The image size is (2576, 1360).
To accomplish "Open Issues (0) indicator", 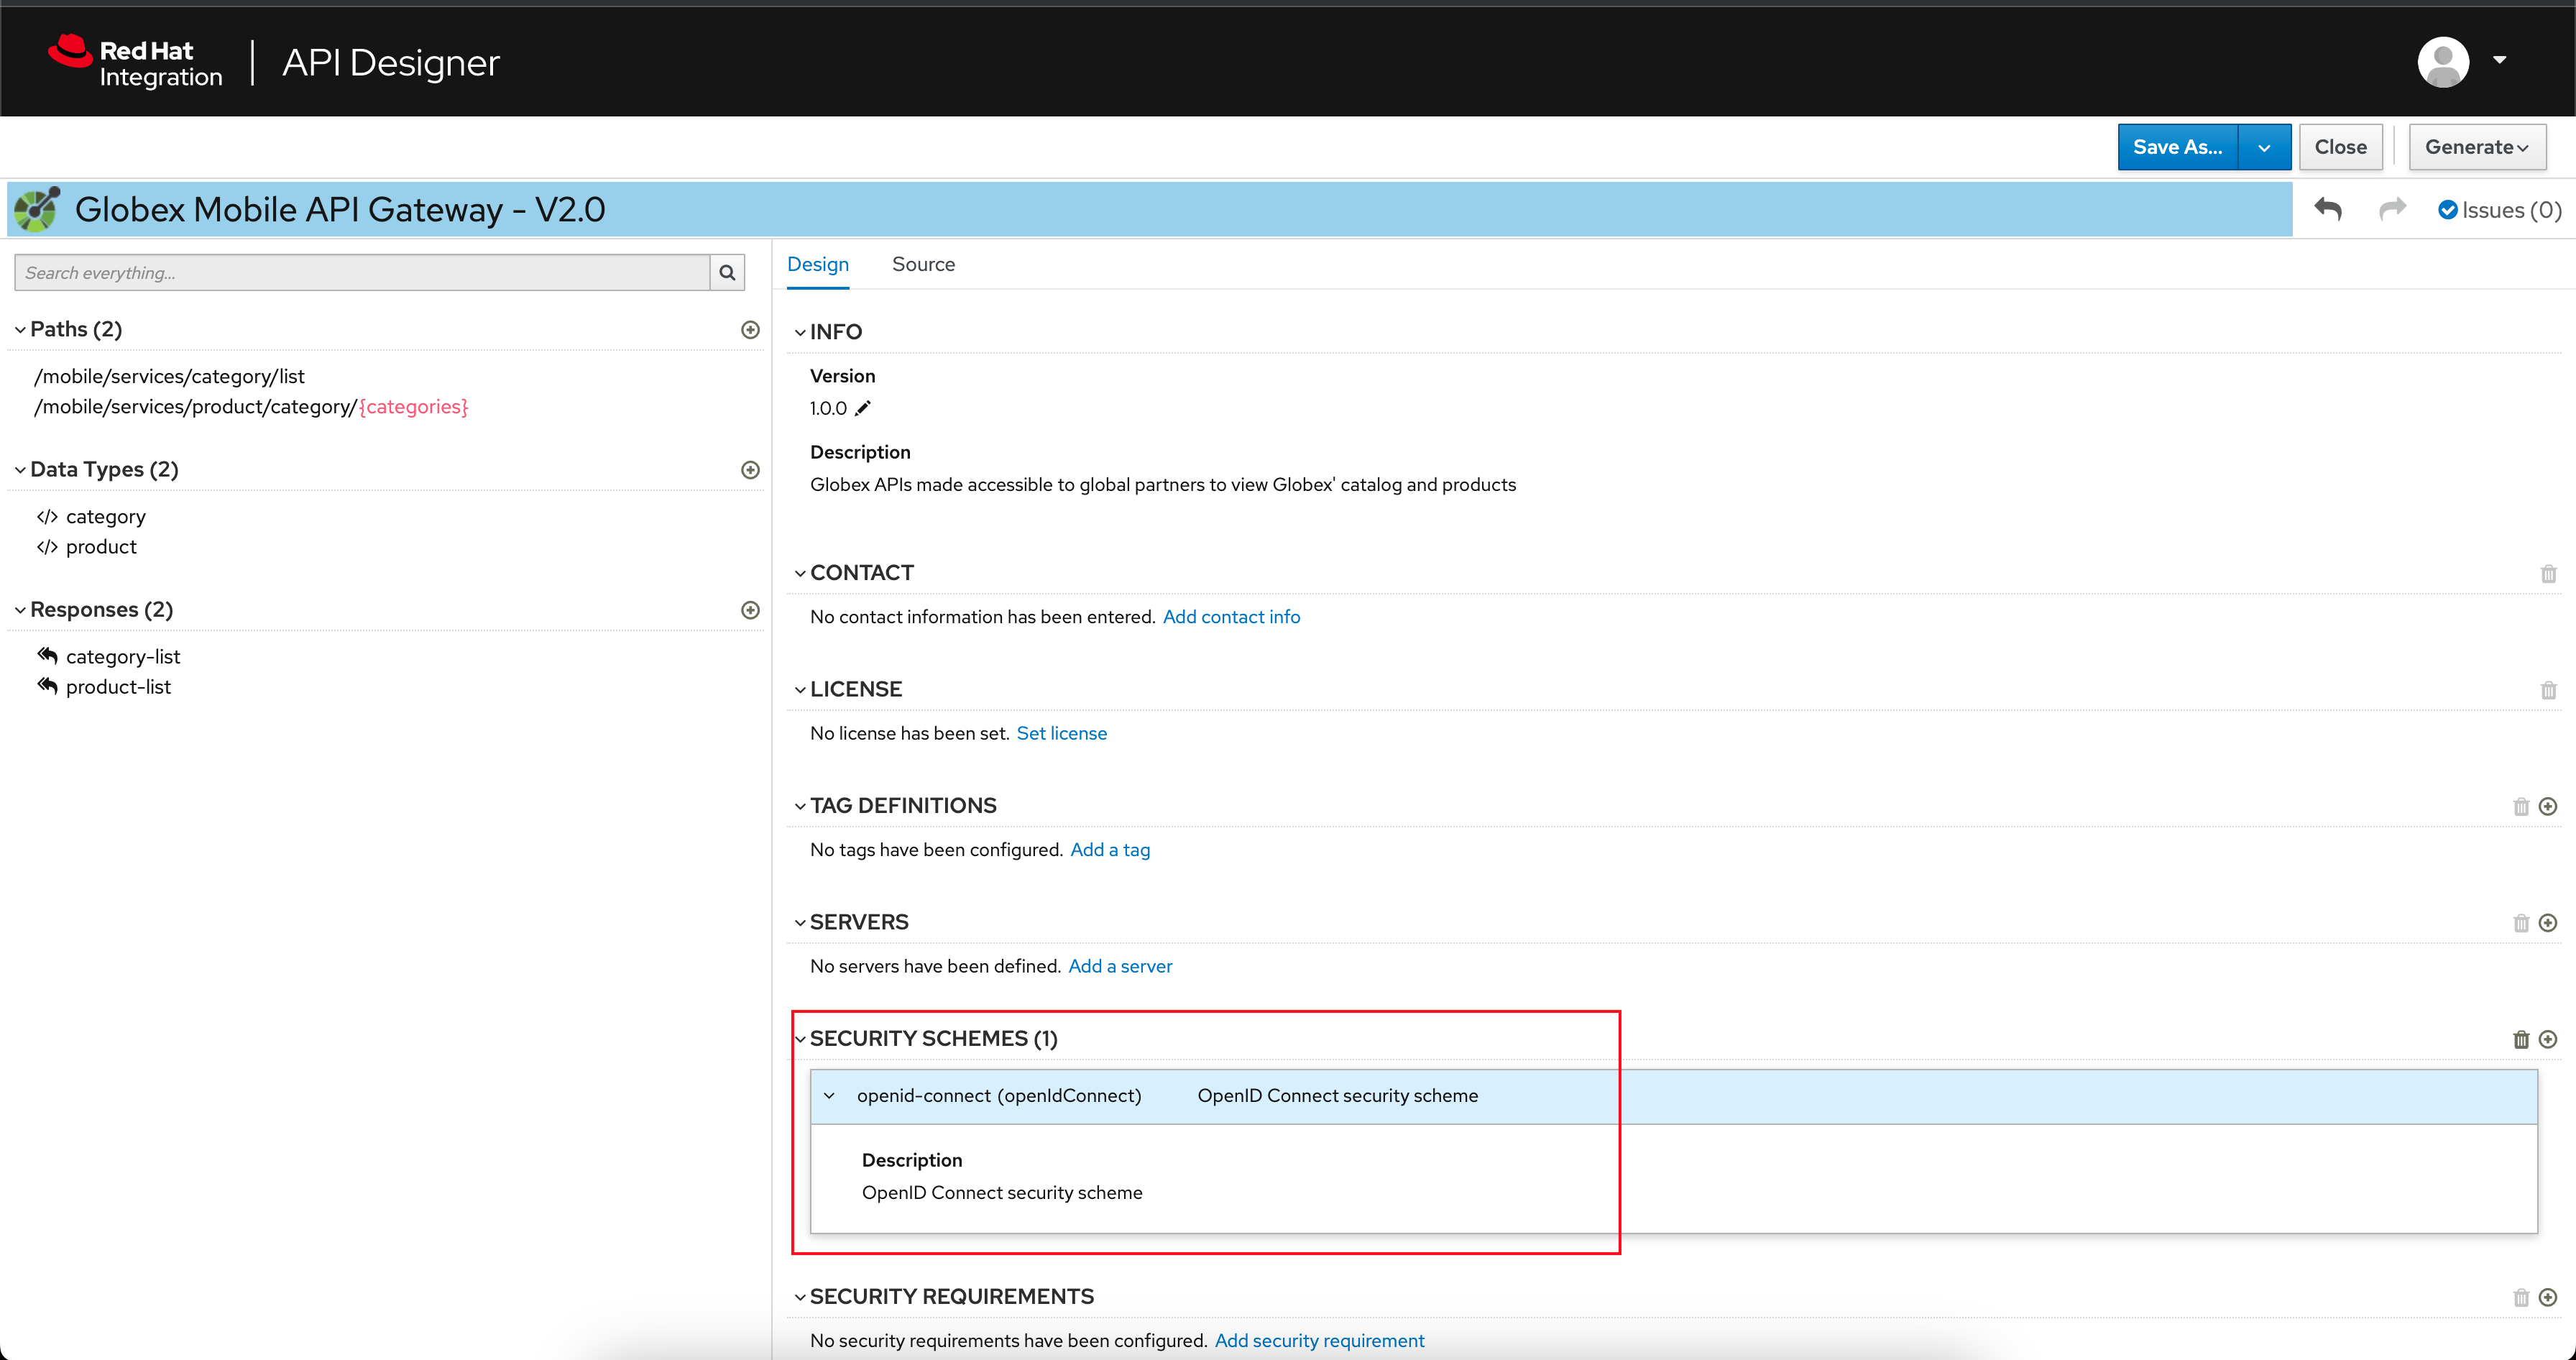I will tap(2499, 210).
